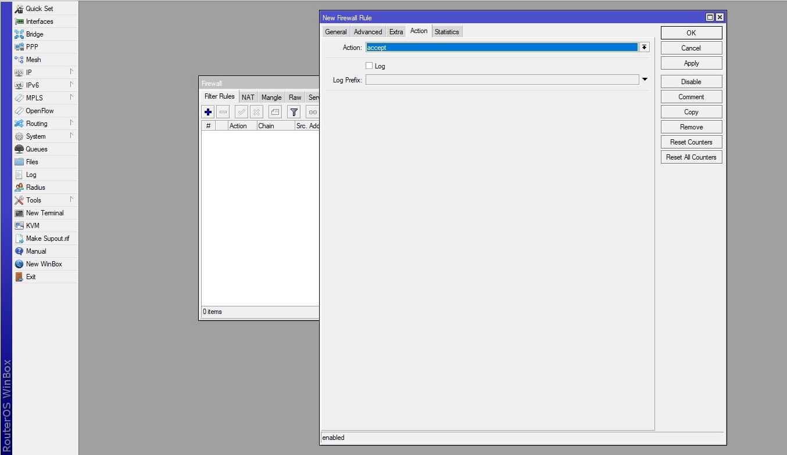This screenshot has width=787, height=455.
Task: Switch to the Advanced tab
Action: pyautogui.click(x=368, y=32)
